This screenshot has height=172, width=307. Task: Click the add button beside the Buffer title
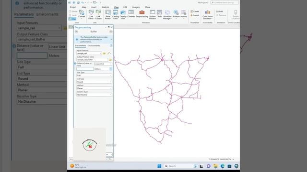[x=111, y=32]
